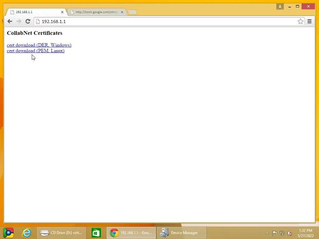Click the network tray icon
Viewport: 319px width, 239px height.
click(282, 233)
